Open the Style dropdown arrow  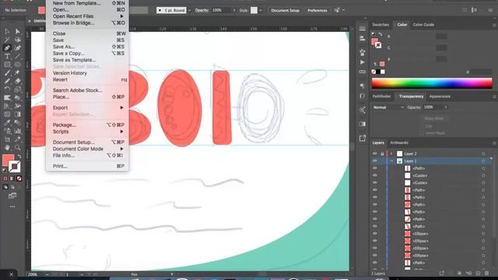click(261, 10)
